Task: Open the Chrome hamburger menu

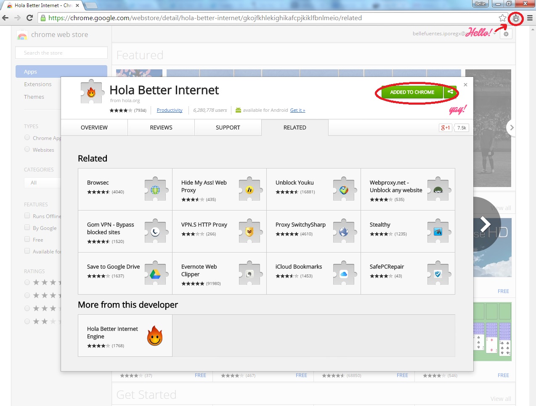Action: pyautogui.click(x=530, y=18)
